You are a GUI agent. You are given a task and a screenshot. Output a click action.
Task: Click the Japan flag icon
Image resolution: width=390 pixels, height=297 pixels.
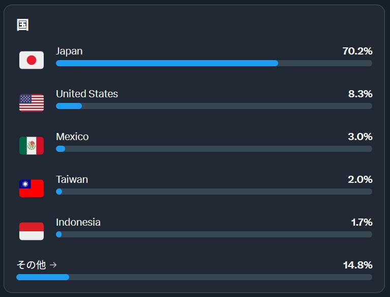coord(32,60)
